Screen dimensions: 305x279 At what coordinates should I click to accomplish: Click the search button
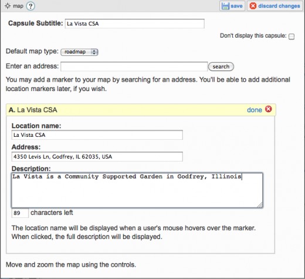221,66
